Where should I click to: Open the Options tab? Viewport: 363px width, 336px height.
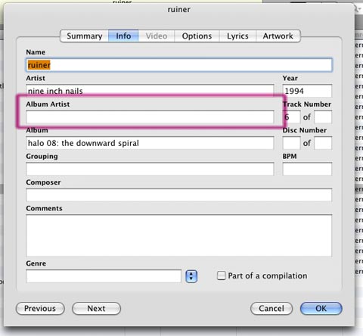(197, 36)
